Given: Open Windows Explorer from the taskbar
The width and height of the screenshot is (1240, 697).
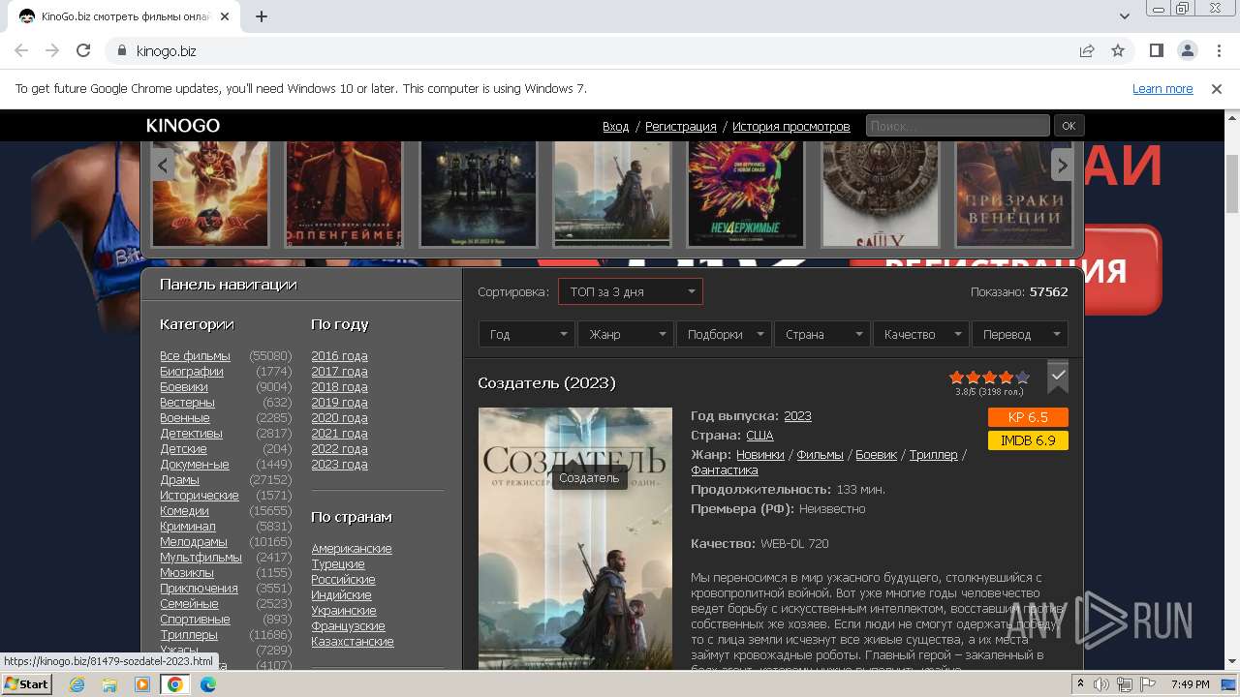Looking at the screenshot, I should [x=109, y=684].
